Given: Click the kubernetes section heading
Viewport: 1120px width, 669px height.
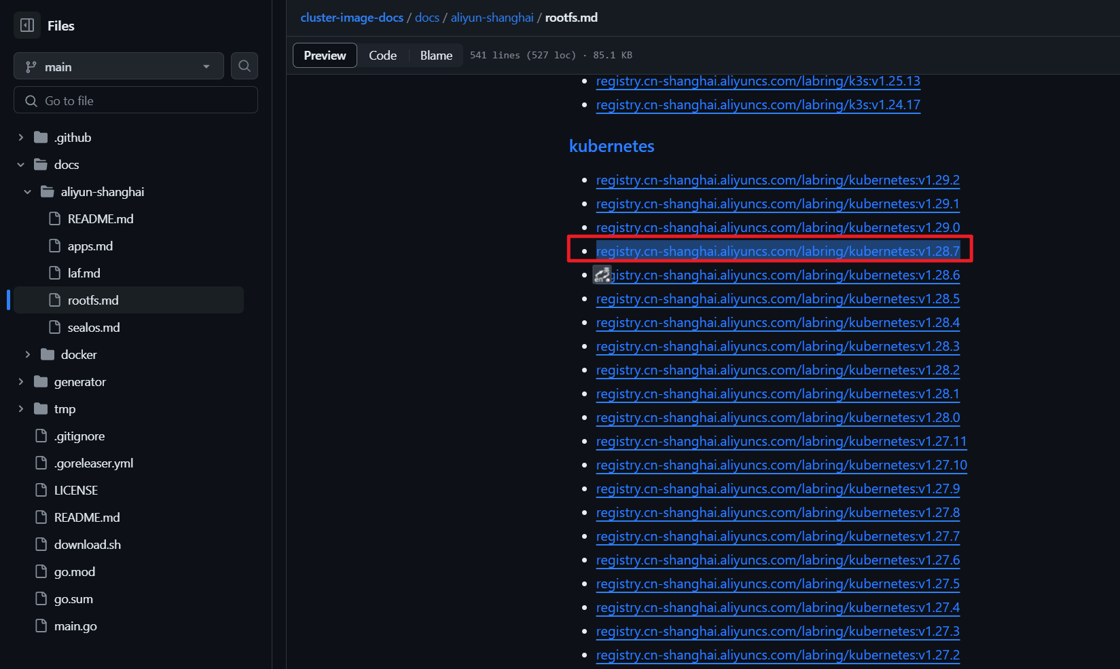Looking at the screenshot, I should pyautogui.click(x=612, y=146).
